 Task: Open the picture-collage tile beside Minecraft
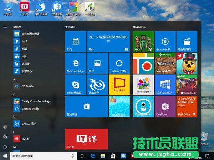(x=143, y=63)
